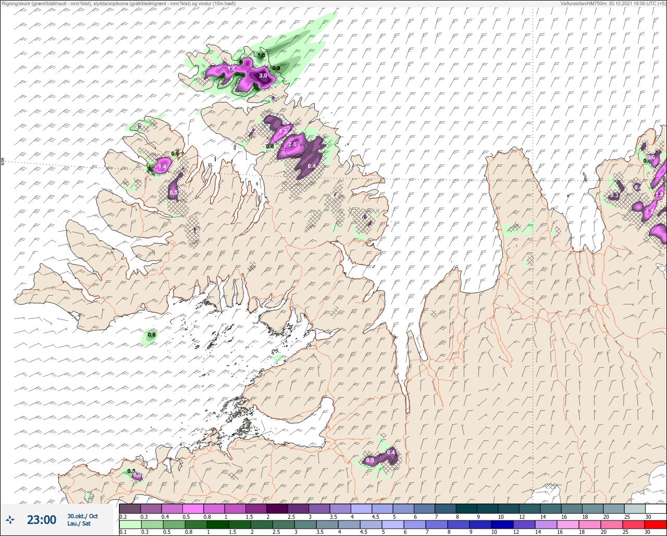
Task: Pick the darkest purple swatch above the '2' label
Action: coord(277,508)
